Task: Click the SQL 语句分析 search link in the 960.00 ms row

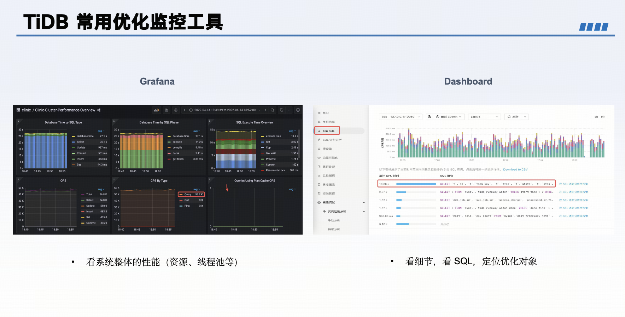Action: (573, 216)
